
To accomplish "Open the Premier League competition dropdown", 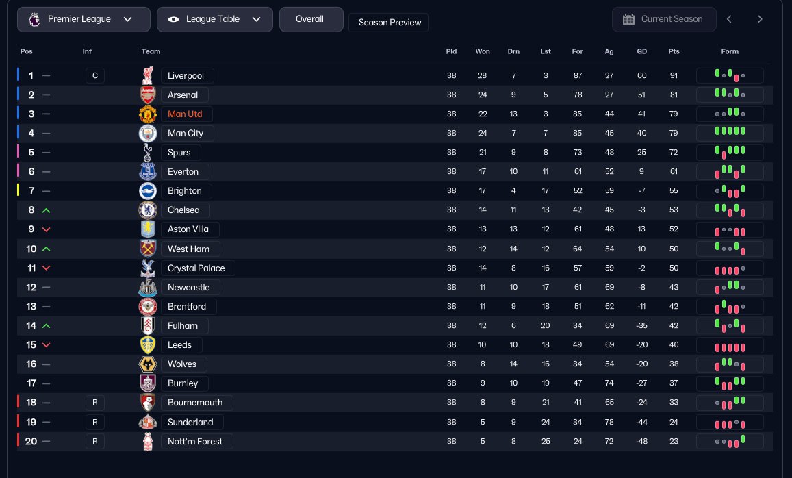I will click(x=84, y=19).
